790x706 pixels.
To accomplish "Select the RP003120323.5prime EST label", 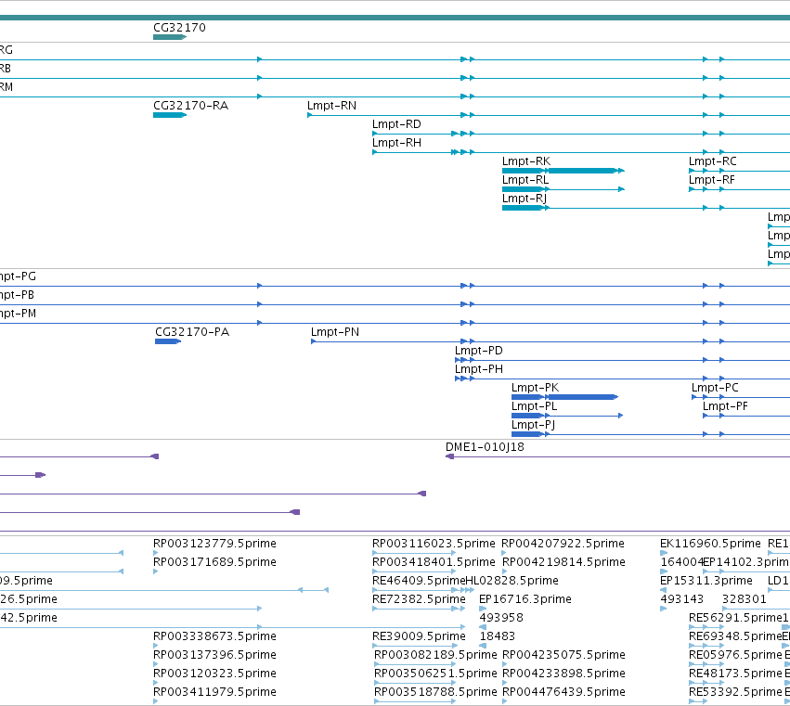I will (214, 674).
